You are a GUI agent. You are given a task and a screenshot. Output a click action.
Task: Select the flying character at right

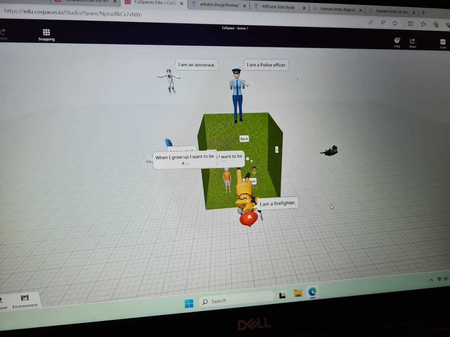(330, 151)
